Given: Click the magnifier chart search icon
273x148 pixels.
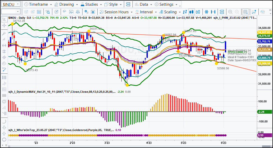Looking at the screenshot, I should point(48,12).
